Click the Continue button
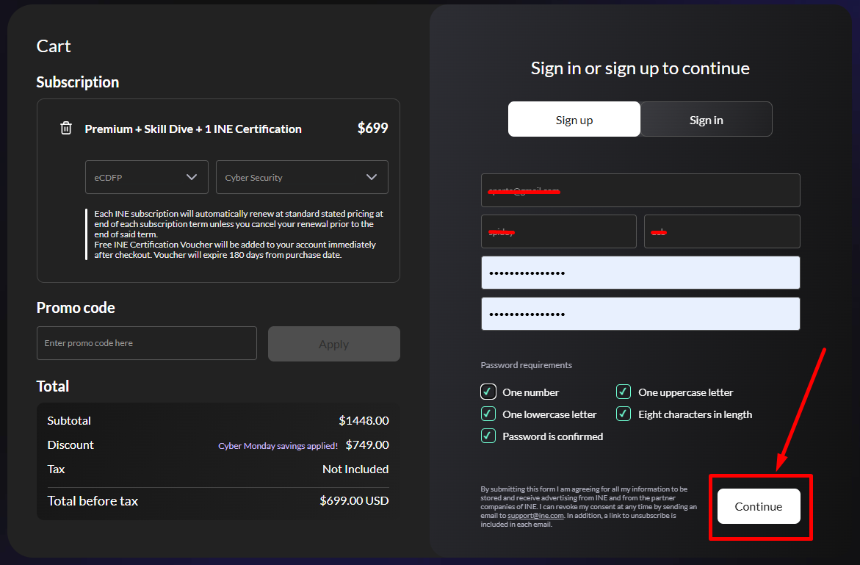This screenshot has width=860, height=565. pos(759,506)
